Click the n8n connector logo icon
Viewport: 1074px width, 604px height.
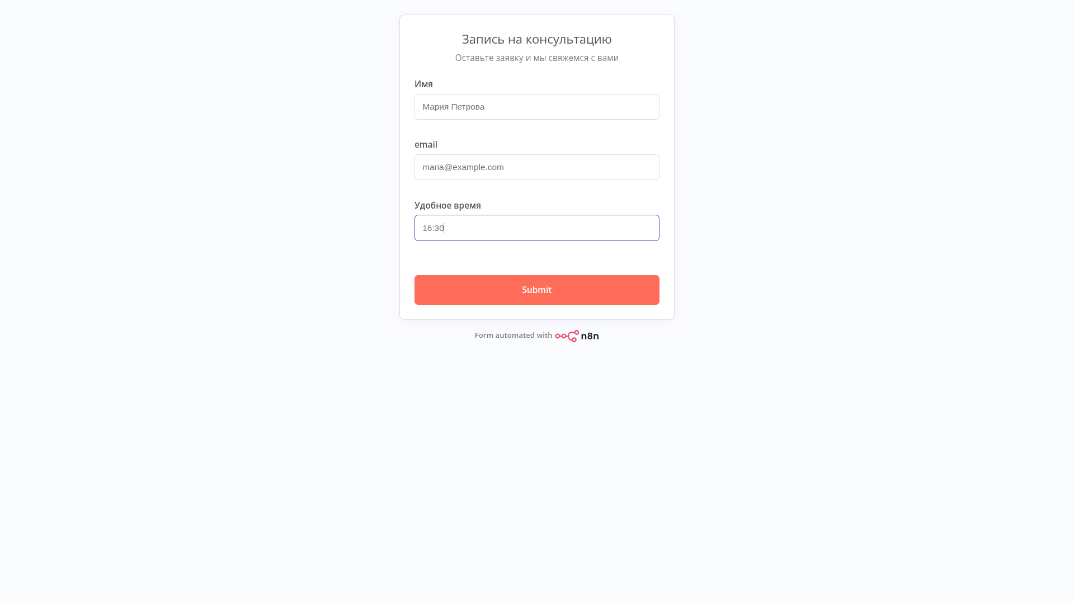567,336
